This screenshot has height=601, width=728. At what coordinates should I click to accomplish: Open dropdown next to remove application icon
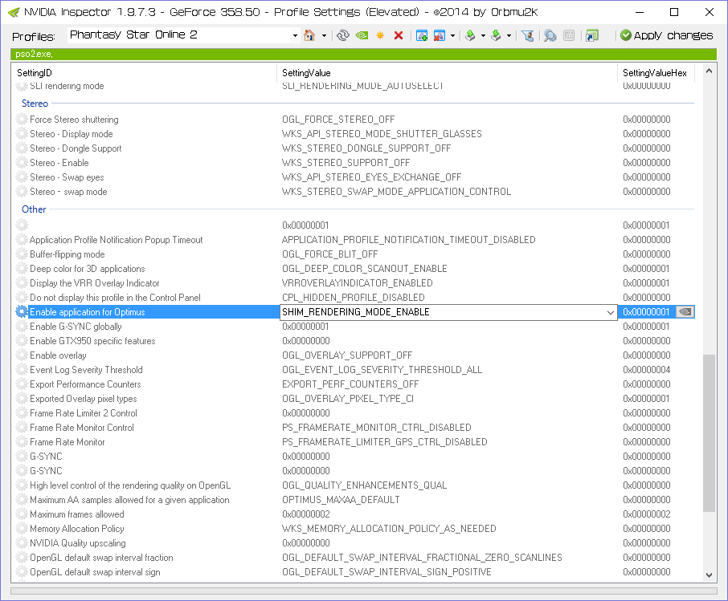click(452, 36)
